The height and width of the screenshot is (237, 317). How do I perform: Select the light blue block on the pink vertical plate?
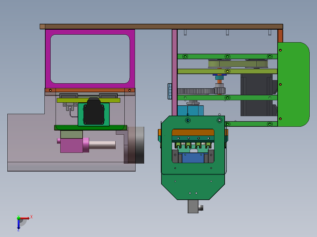pyautogui.click(x=170, y=92)
